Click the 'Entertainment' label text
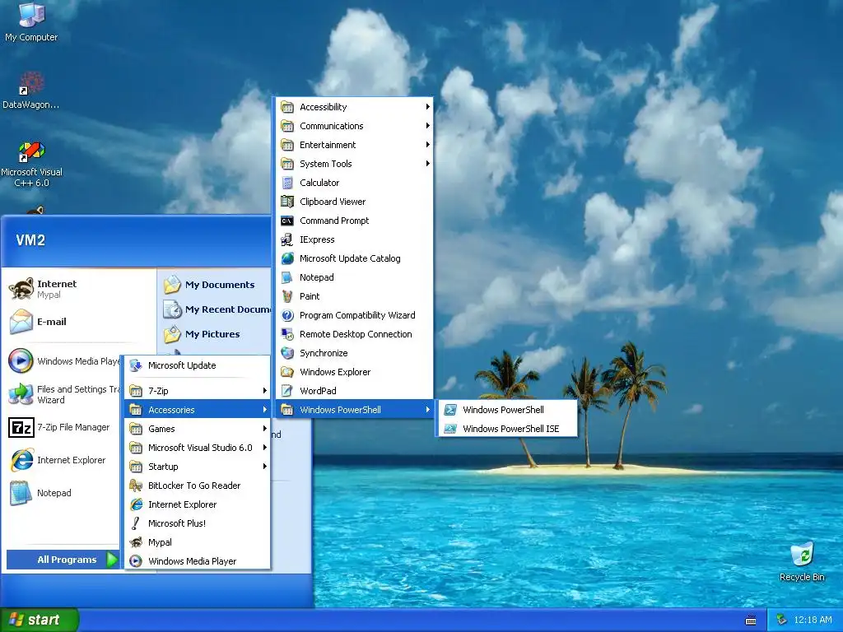Image resolution: width=843 pixels, height=632 pixels. click(328, 145)
